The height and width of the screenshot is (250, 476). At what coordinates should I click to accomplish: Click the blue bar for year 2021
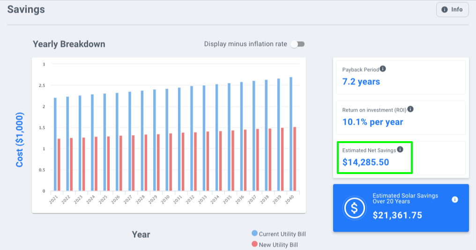pos(55,144)
